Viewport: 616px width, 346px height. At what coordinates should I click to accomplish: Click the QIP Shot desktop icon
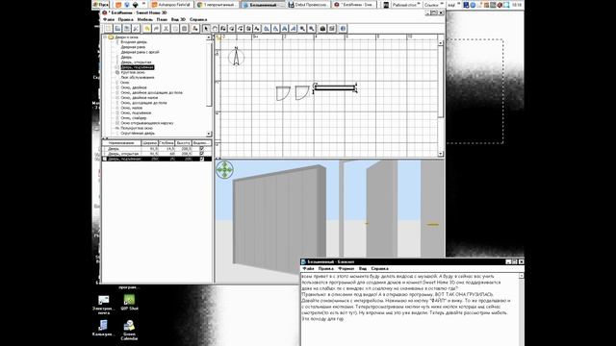(x=129, y=303)
